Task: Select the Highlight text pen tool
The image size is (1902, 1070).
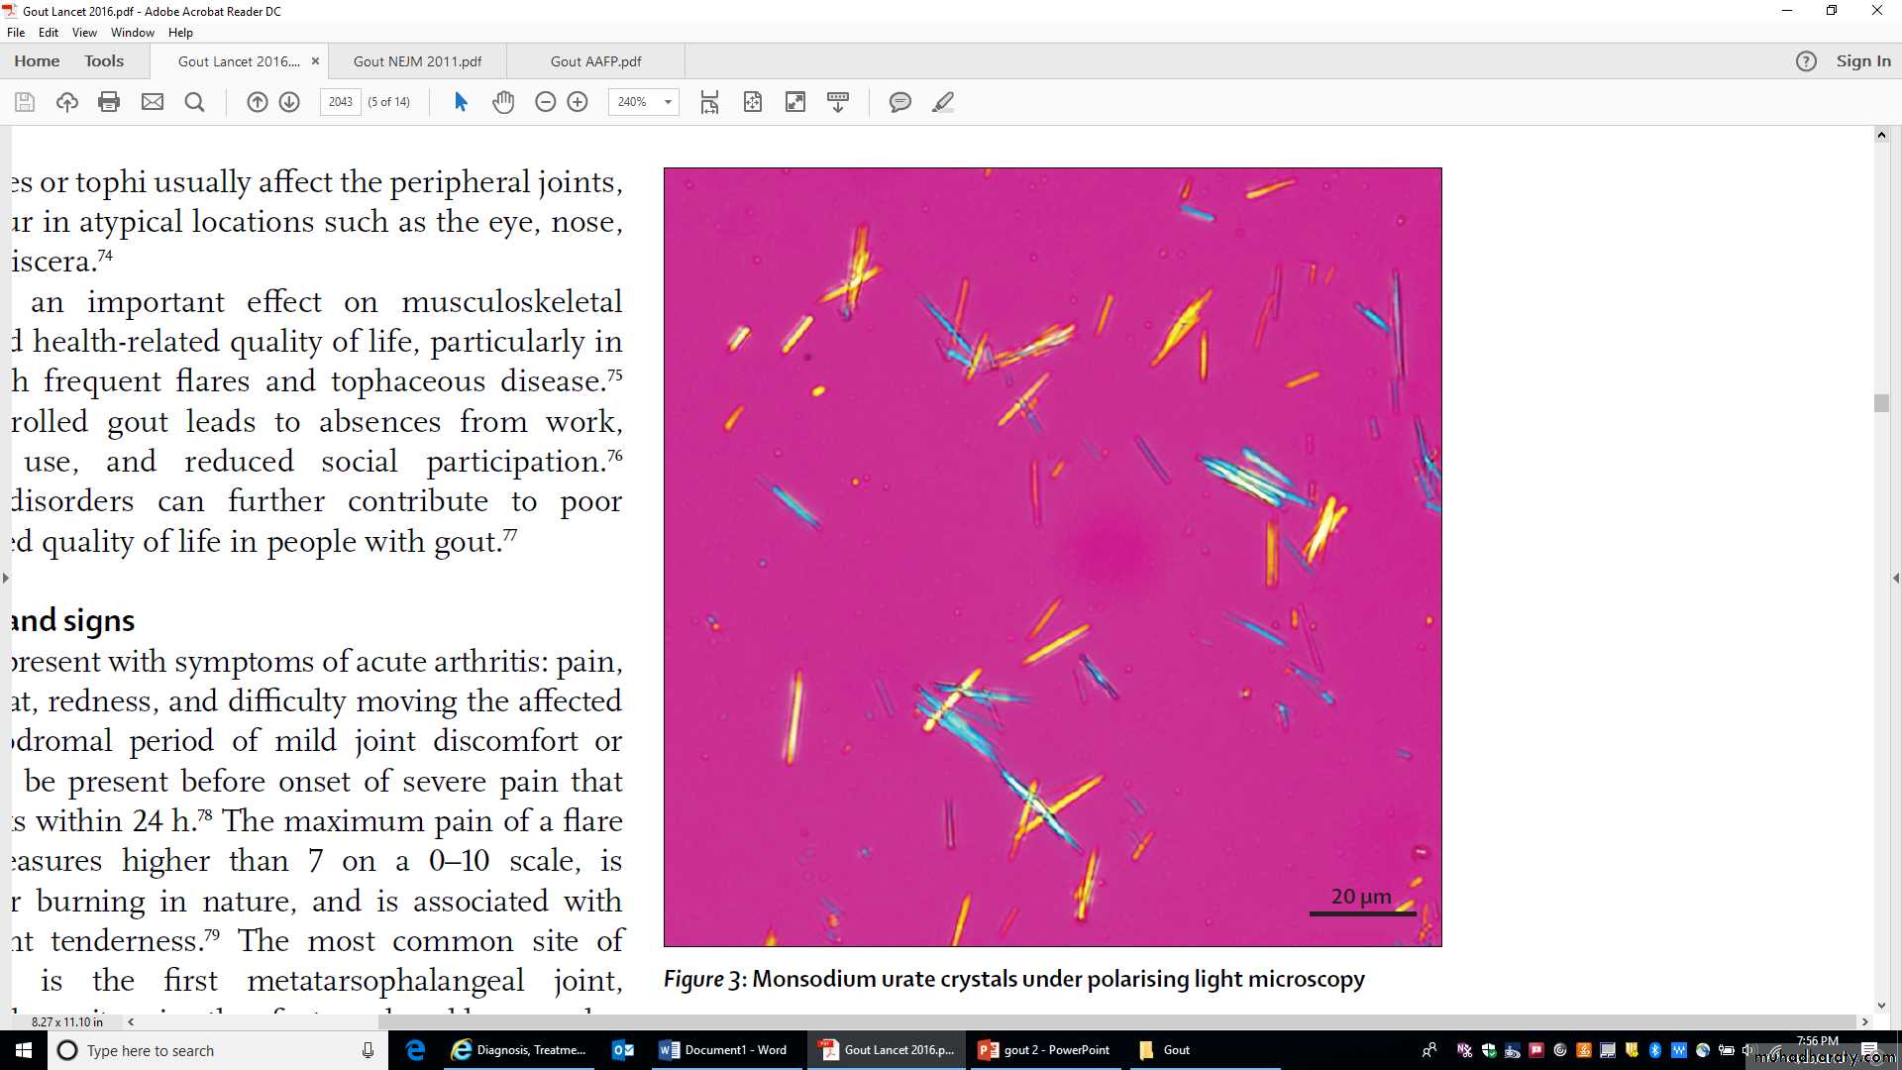Action: (x=943, y=102)
